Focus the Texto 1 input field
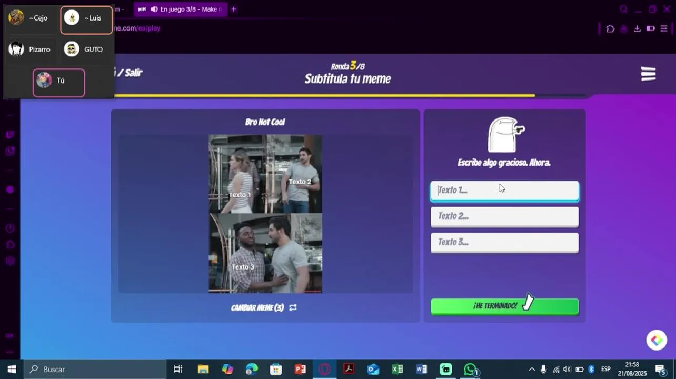The image size is (676, 379). 504,191
